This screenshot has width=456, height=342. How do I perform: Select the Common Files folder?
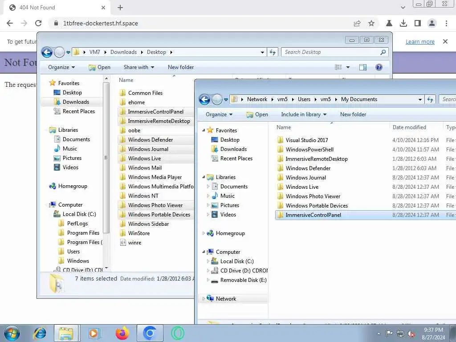coord(141,93)
